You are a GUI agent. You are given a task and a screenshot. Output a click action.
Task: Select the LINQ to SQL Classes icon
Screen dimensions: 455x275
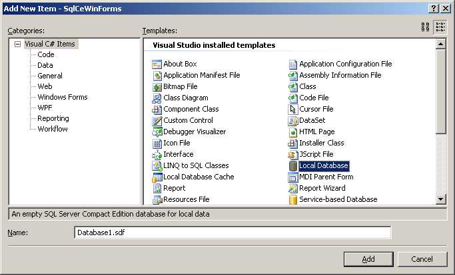157,165
